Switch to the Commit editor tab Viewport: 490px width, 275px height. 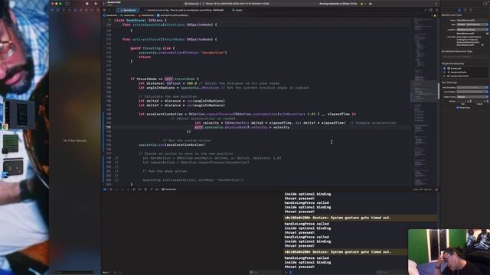[184, 10]
